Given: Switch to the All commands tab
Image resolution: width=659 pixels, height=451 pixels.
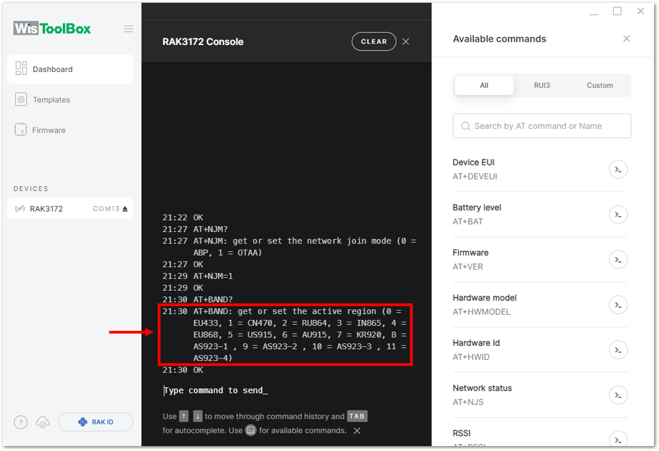Looking at the screenshot, I should (484, 85).
